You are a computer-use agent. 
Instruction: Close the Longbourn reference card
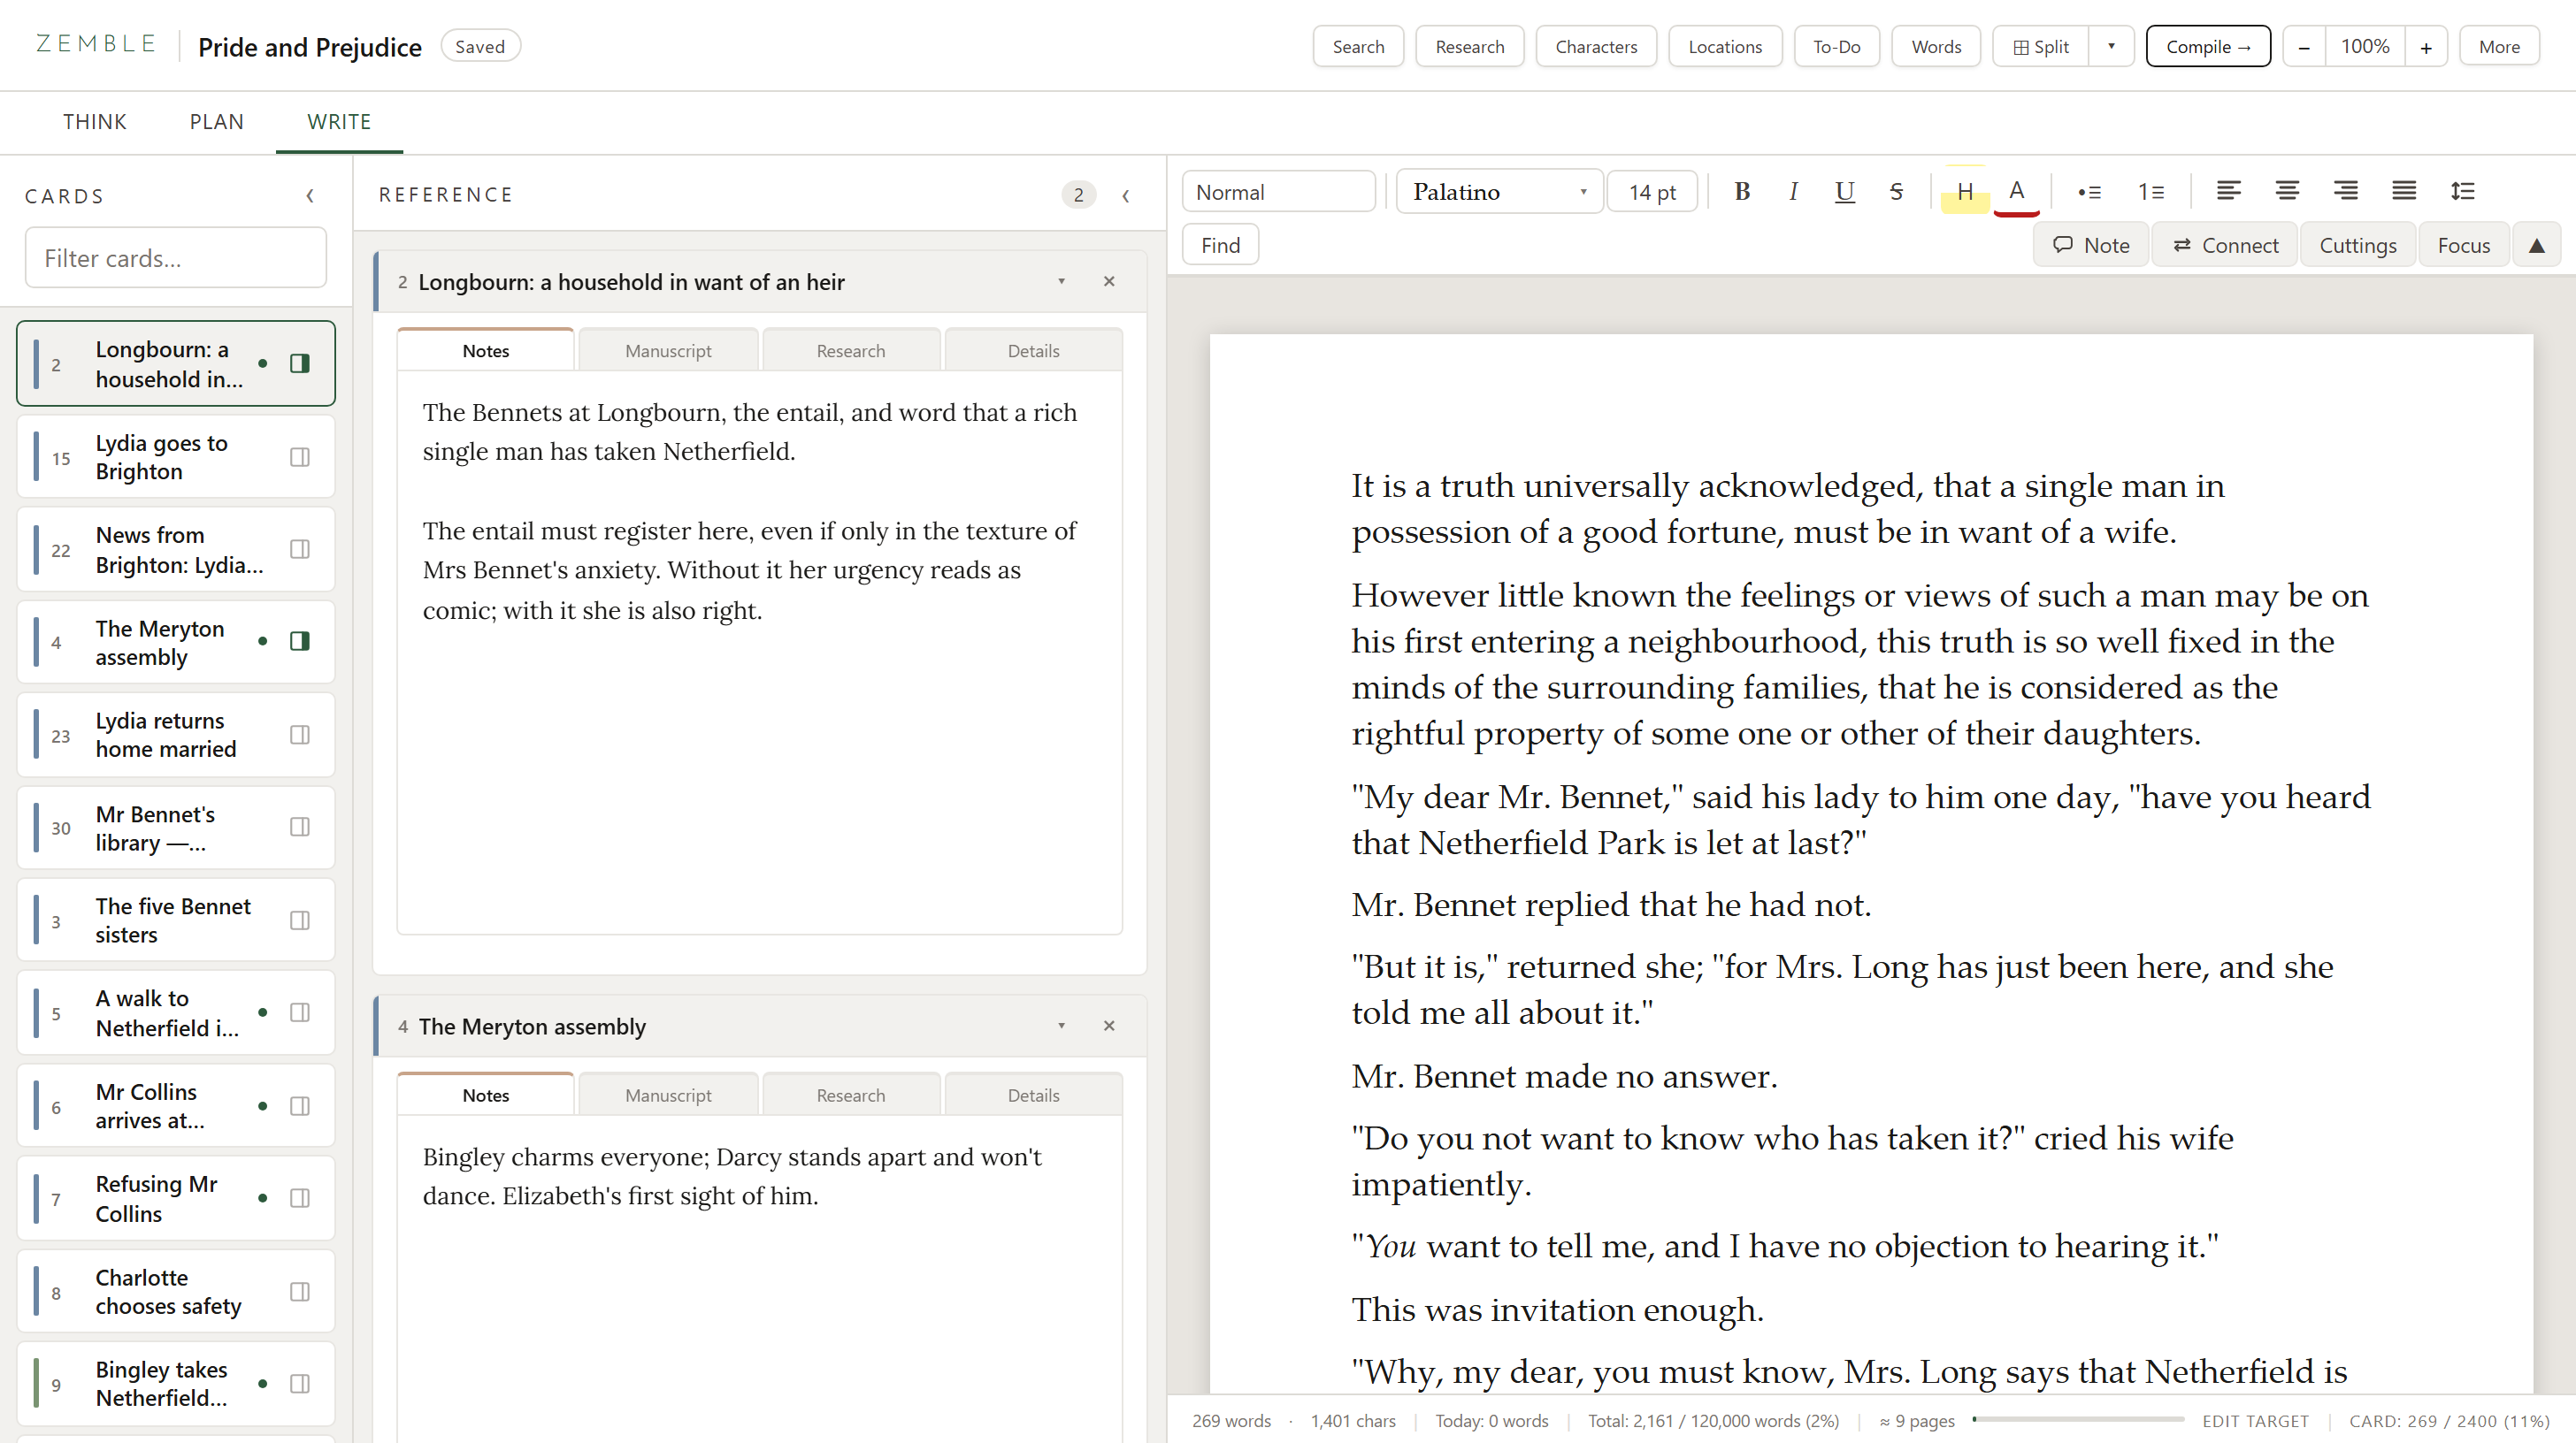(1109, 282)
